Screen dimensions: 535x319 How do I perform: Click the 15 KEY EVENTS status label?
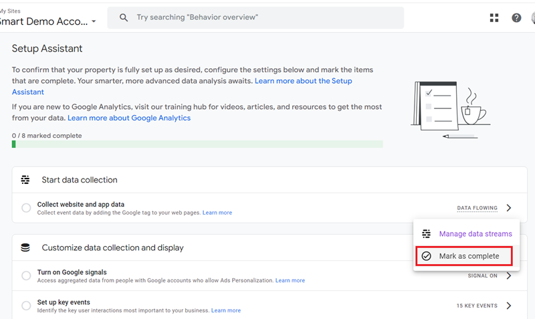click(477, 306)
